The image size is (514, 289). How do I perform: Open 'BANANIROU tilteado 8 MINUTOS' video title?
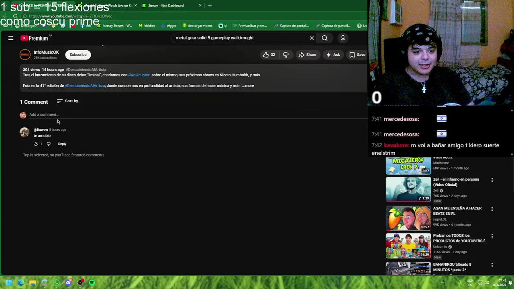(452, 267)
